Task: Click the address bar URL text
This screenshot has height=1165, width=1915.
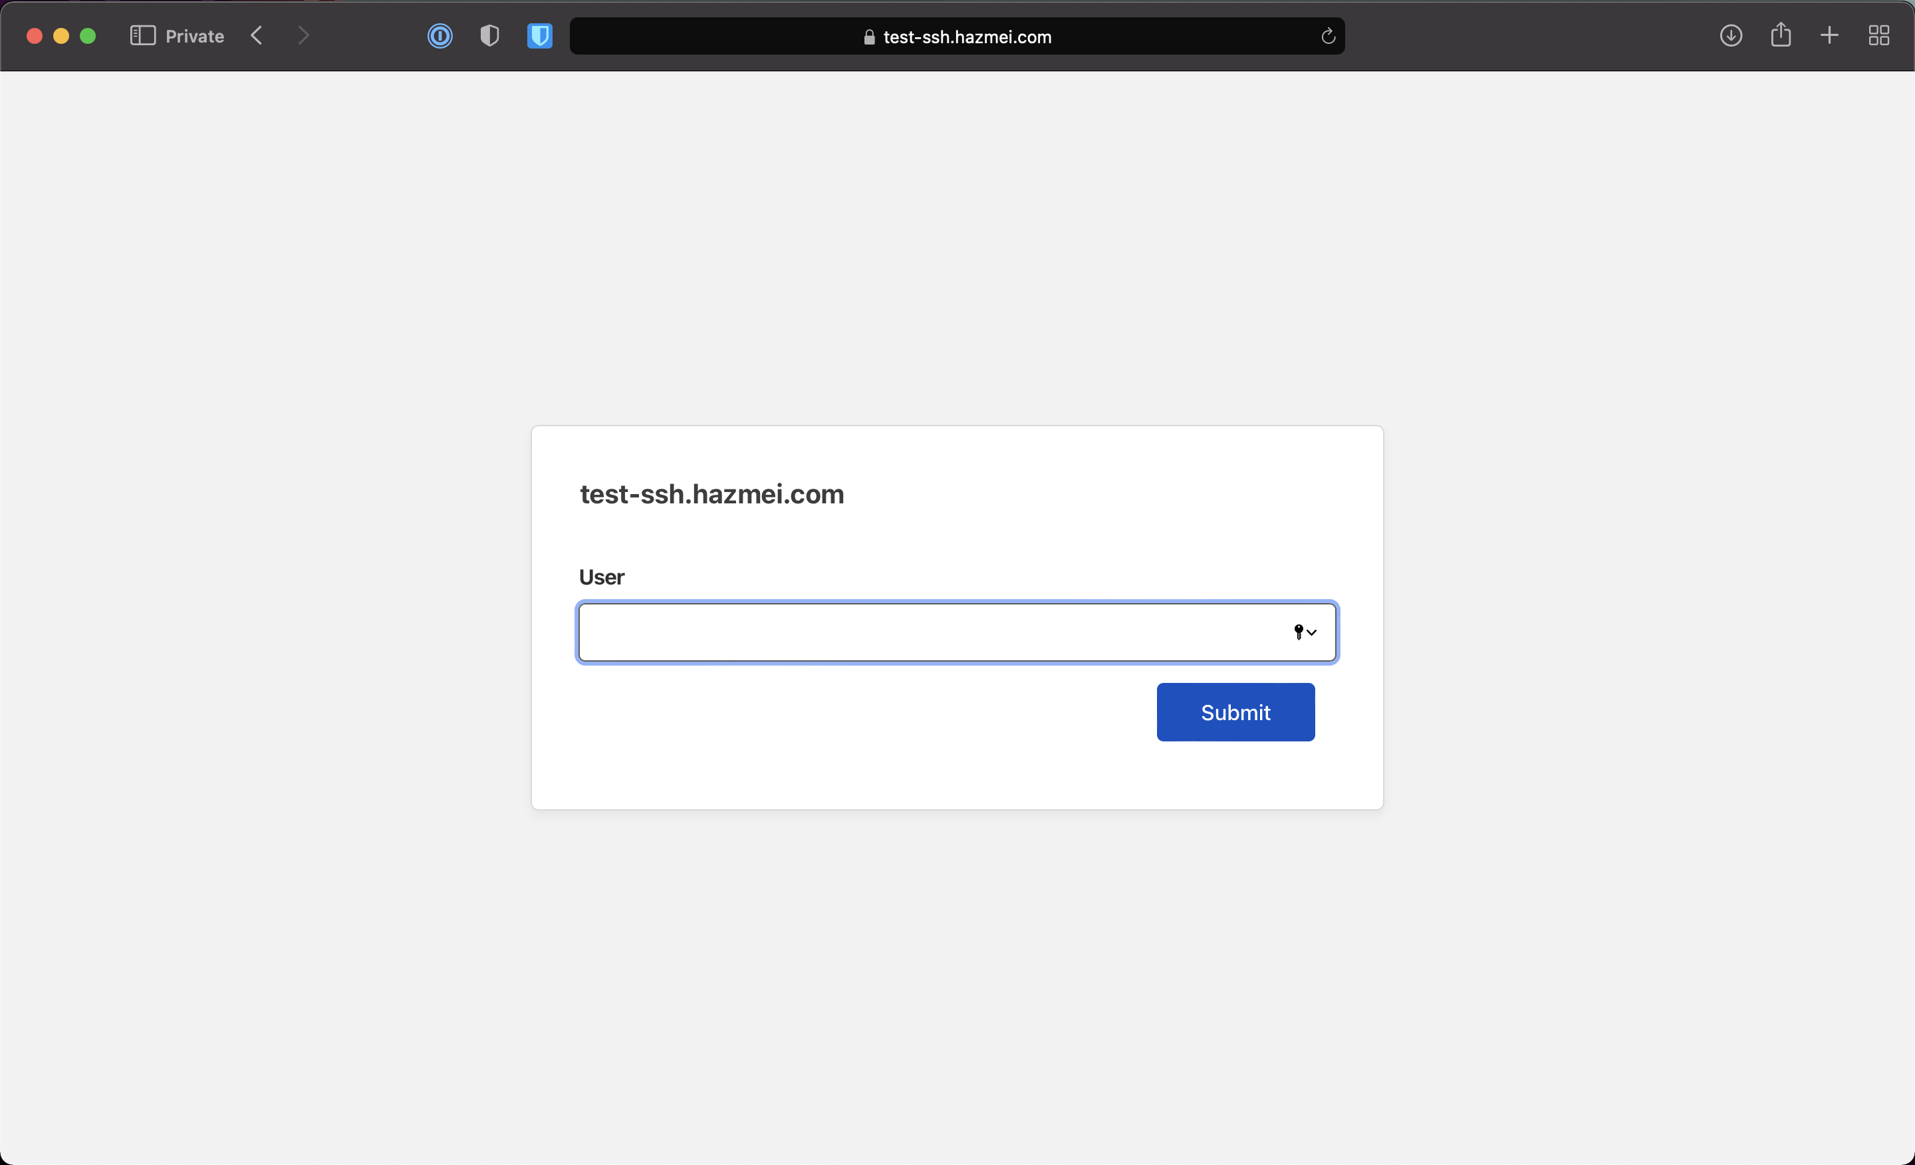Action: click(x=967, y=37)
